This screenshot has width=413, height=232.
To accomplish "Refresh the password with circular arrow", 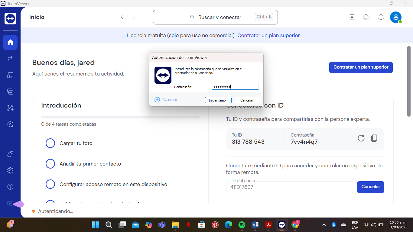I will pos(361,138).
